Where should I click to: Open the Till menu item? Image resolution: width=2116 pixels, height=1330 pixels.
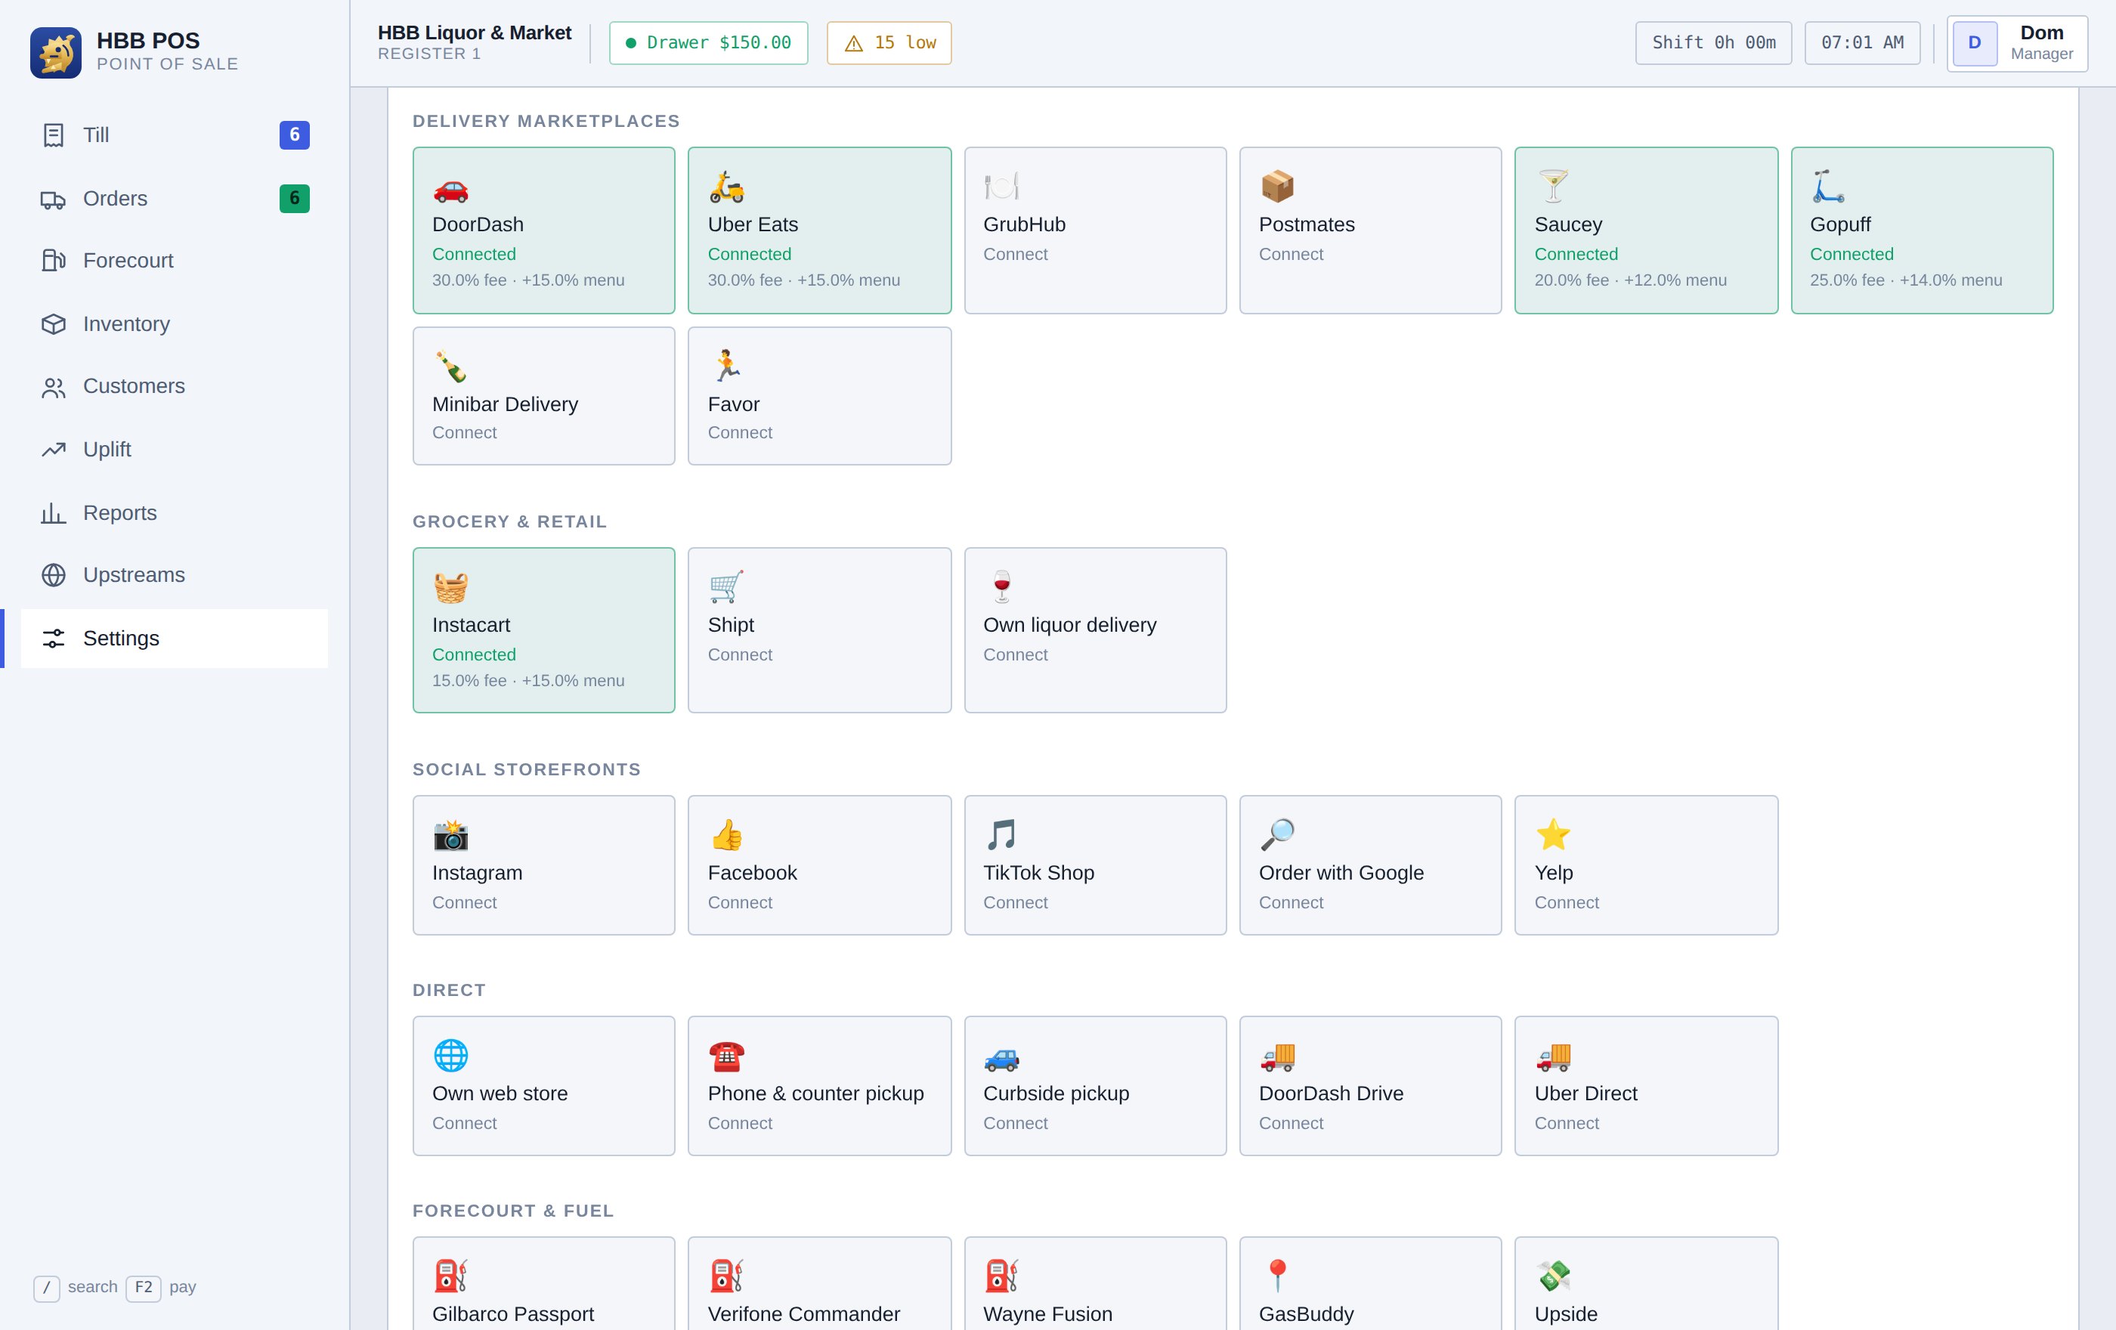[x=174, y=135]
